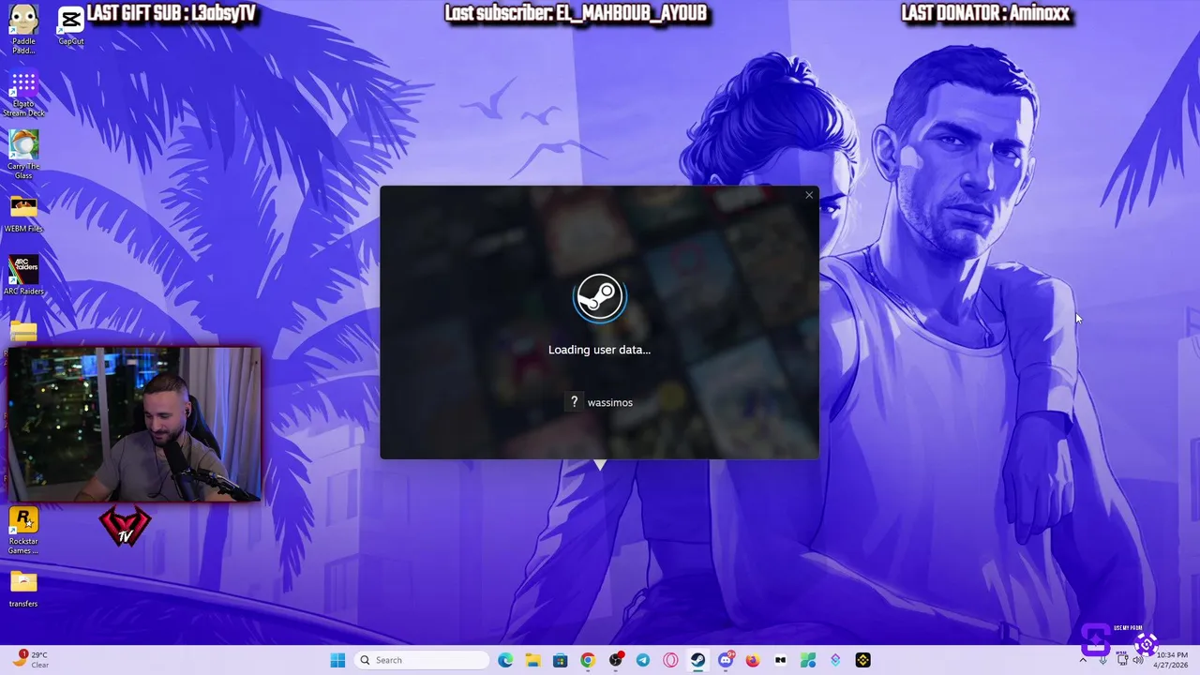Open the black-and-white app icon after Firefox
This screenshot has height=675, width=1200.
pos(780,660)
